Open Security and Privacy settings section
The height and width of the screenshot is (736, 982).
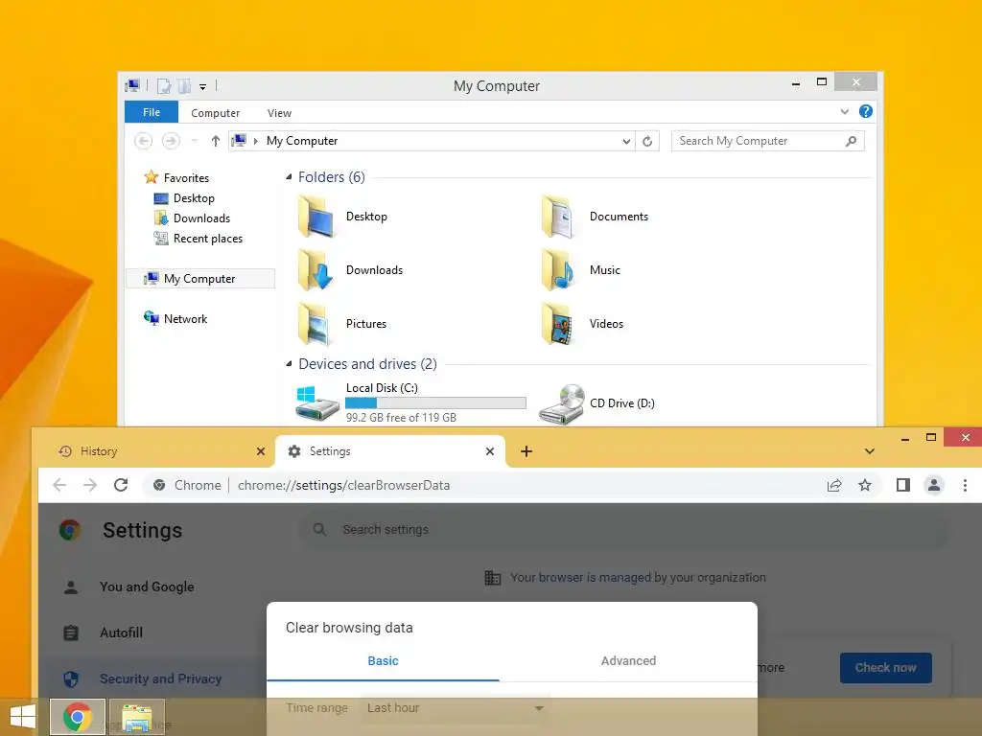click(160, 679)
